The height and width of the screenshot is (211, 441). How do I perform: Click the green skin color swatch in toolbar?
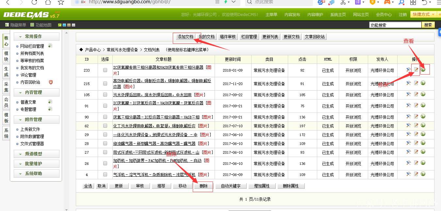pyautogui.click(x=59, y=25)
